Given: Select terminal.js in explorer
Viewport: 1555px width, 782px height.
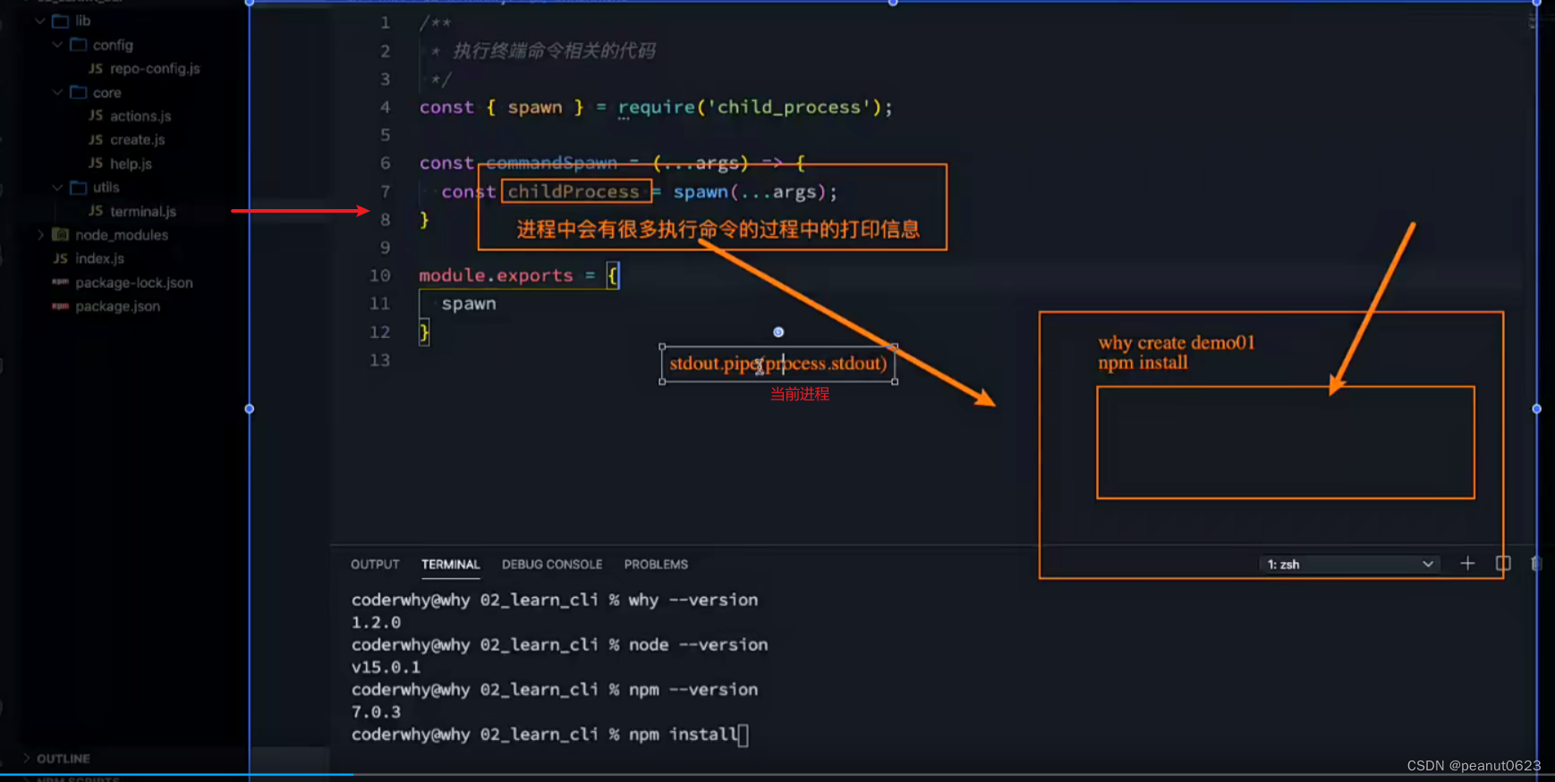Looking at the screenshot, I should tap(143, 211).
